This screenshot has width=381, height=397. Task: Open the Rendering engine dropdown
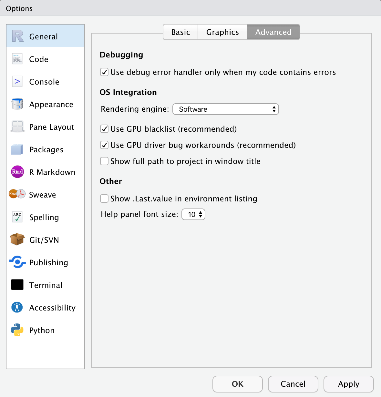tap(225, 109)
